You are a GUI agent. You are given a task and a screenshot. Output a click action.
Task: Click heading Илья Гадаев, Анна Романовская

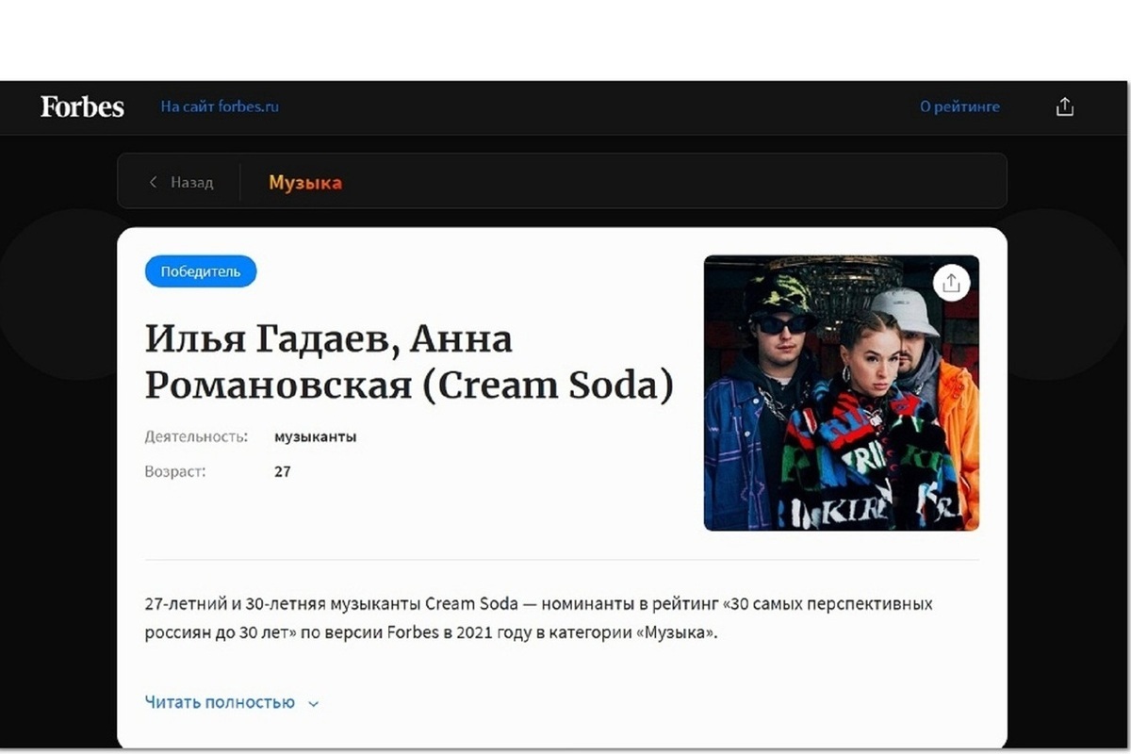[x=409, y=362]
